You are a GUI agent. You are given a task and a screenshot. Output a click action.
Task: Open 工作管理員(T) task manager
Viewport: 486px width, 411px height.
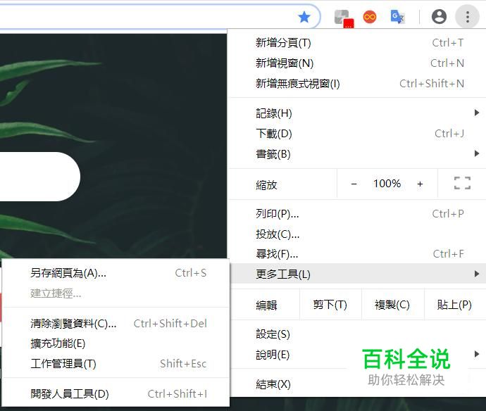point(116,364)
